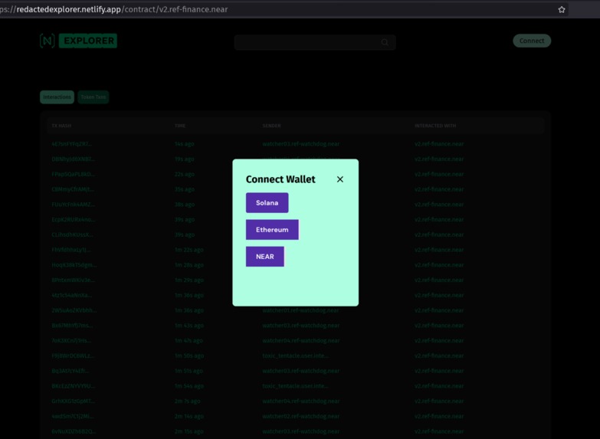Choose the Ethereum wallet option
The image size is (600, 439).
272,230
